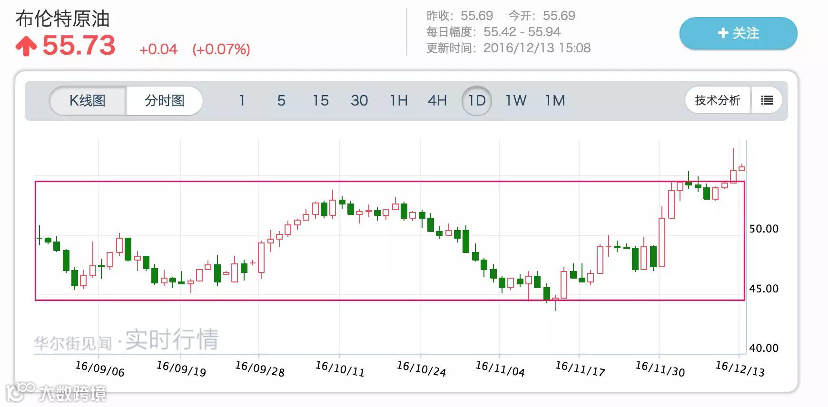Click the 16/11/17 date axis label
Image resolution: width=828 pixels, height=407 pixels.
(580, 368)
